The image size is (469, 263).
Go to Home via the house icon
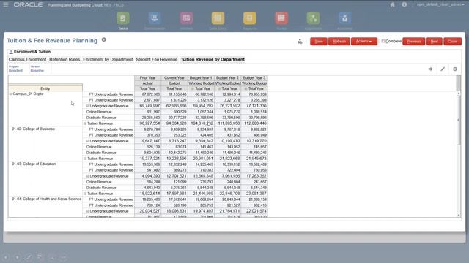393,4
